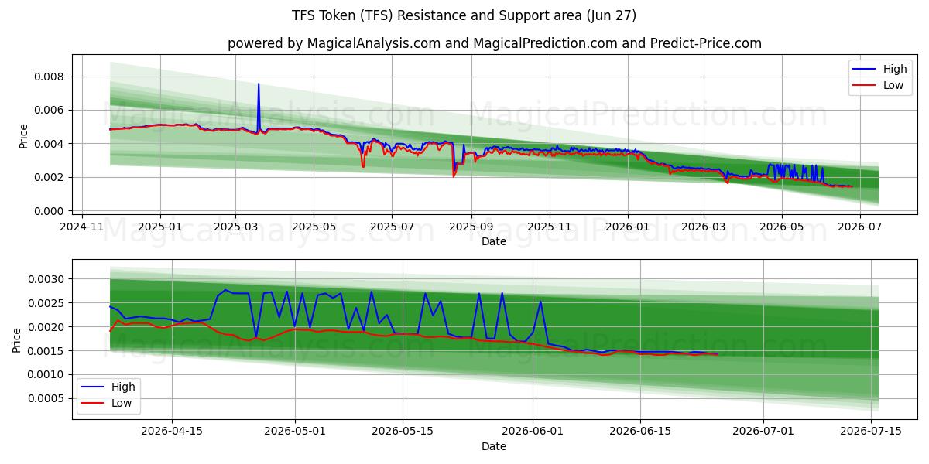Click the '2025-09' x-axis label
The image size is (929, 464).
point(471,227)
